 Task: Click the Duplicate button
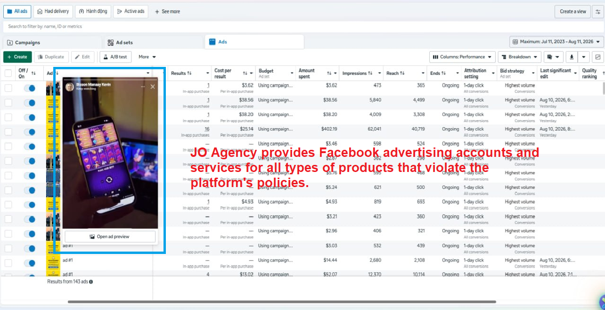pyautogui.click(x=51, y=57)
